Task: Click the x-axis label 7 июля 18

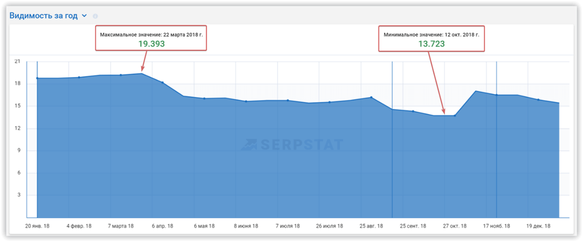Action: click(288, 226)
